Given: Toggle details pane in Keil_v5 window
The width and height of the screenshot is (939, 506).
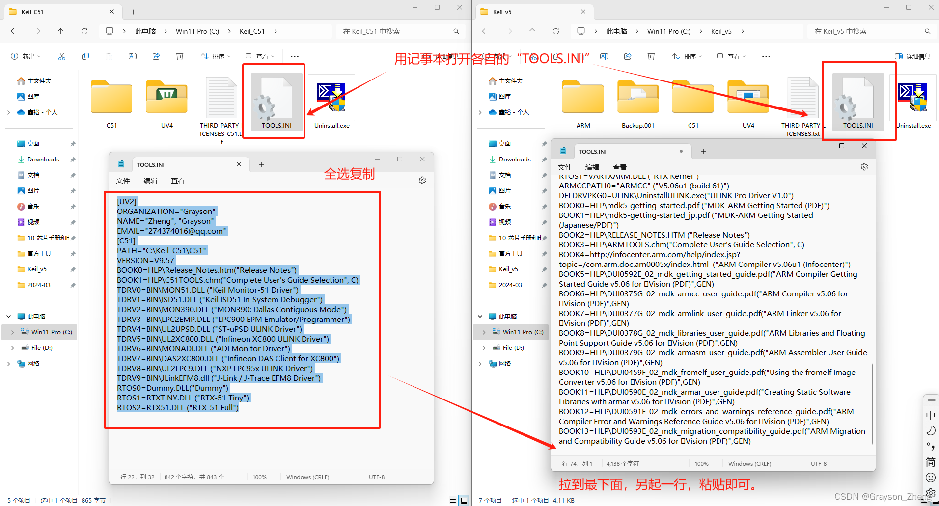Looking at the screenshot, I should point(912,57).
